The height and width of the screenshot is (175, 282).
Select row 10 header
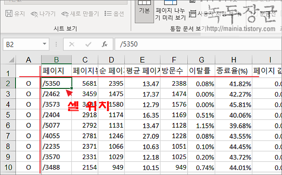tap(8, 167)
